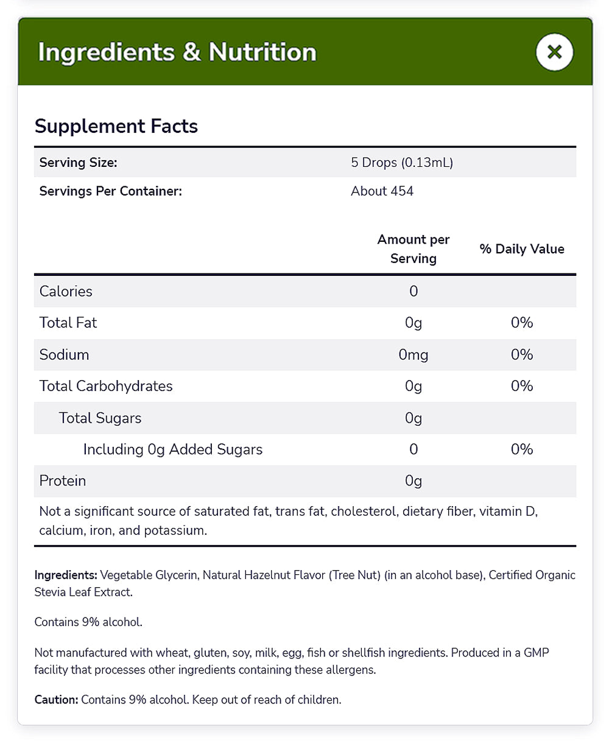Select the Total Sugars row label

(100, 418)
